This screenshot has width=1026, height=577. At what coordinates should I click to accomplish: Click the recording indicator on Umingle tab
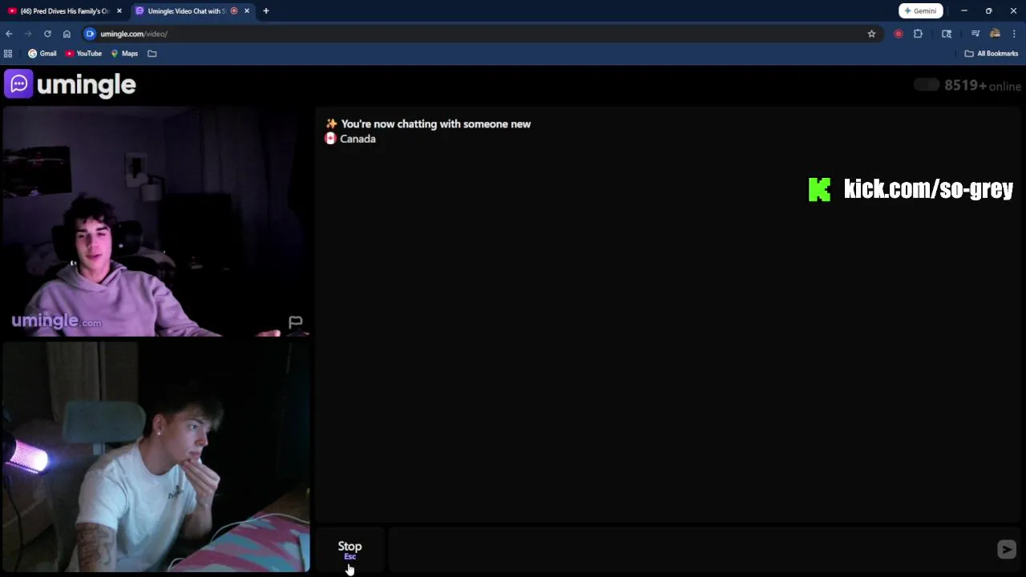(x=234, y=11)
